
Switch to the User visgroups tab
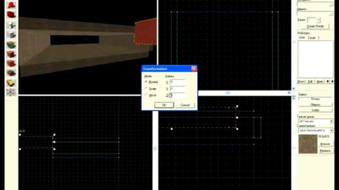[x=302, y=37]
